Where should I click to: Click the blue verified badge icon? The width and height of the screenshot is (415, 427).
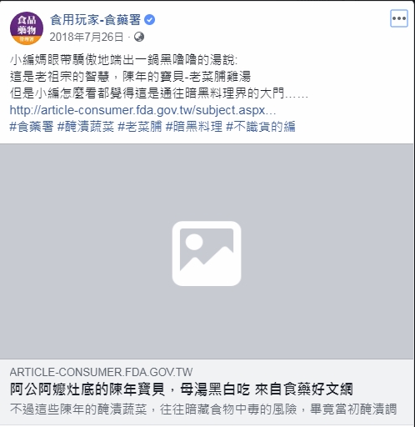tap(150, 20)
